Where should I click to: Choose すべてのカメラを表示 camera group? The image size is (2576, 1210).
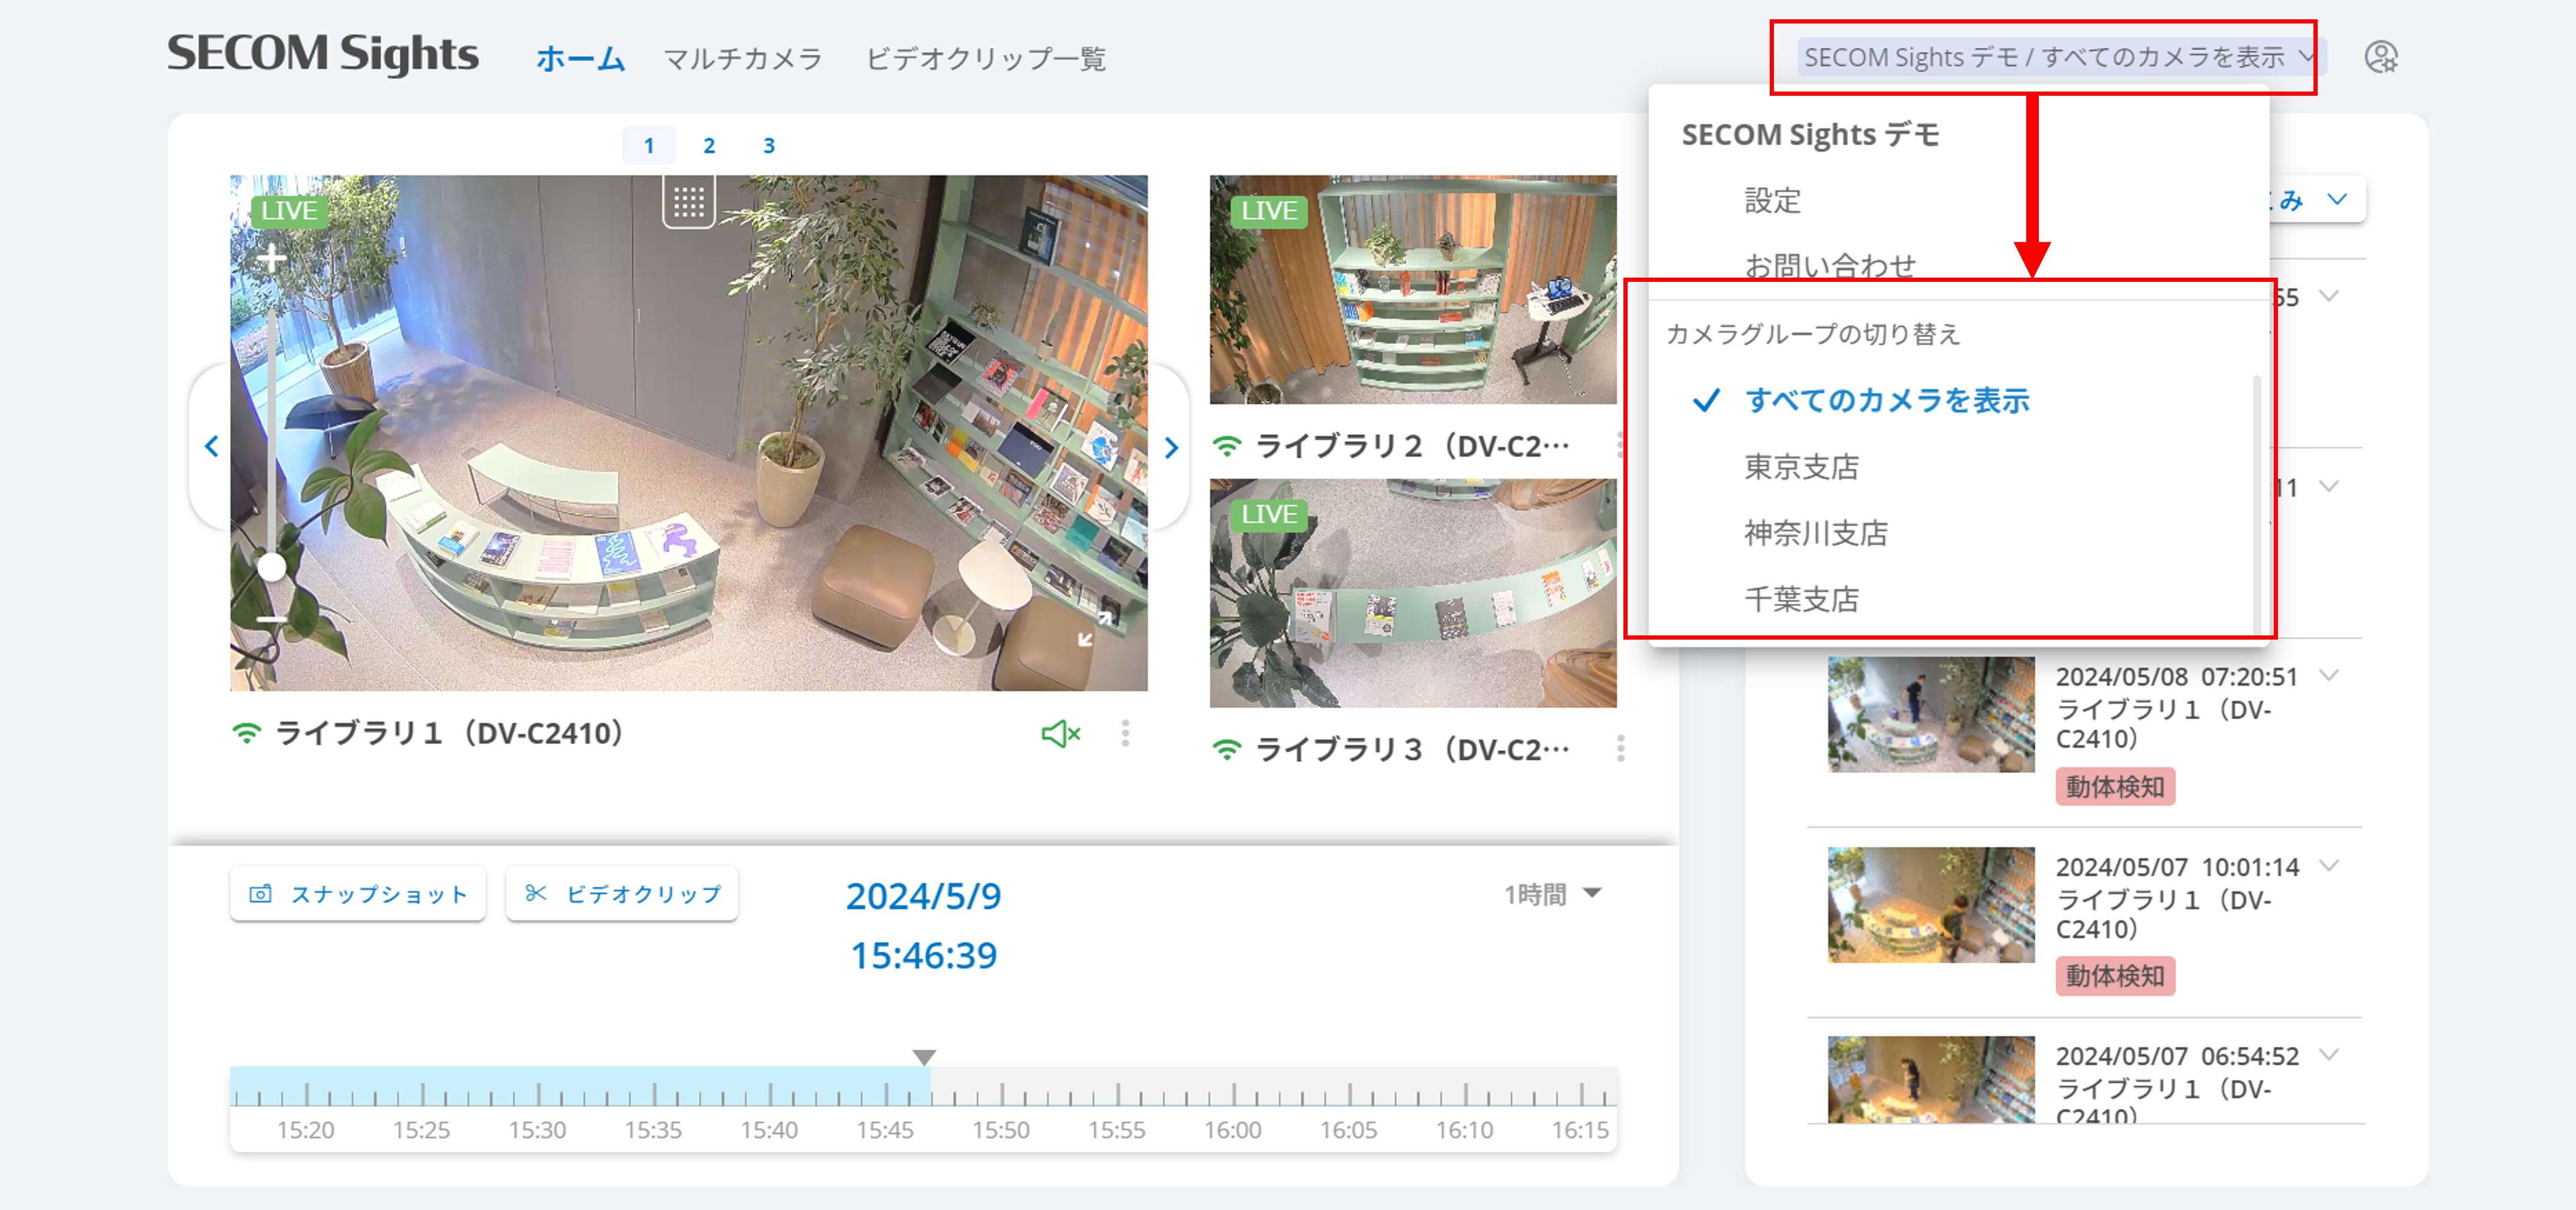(x=1887, y=400)
